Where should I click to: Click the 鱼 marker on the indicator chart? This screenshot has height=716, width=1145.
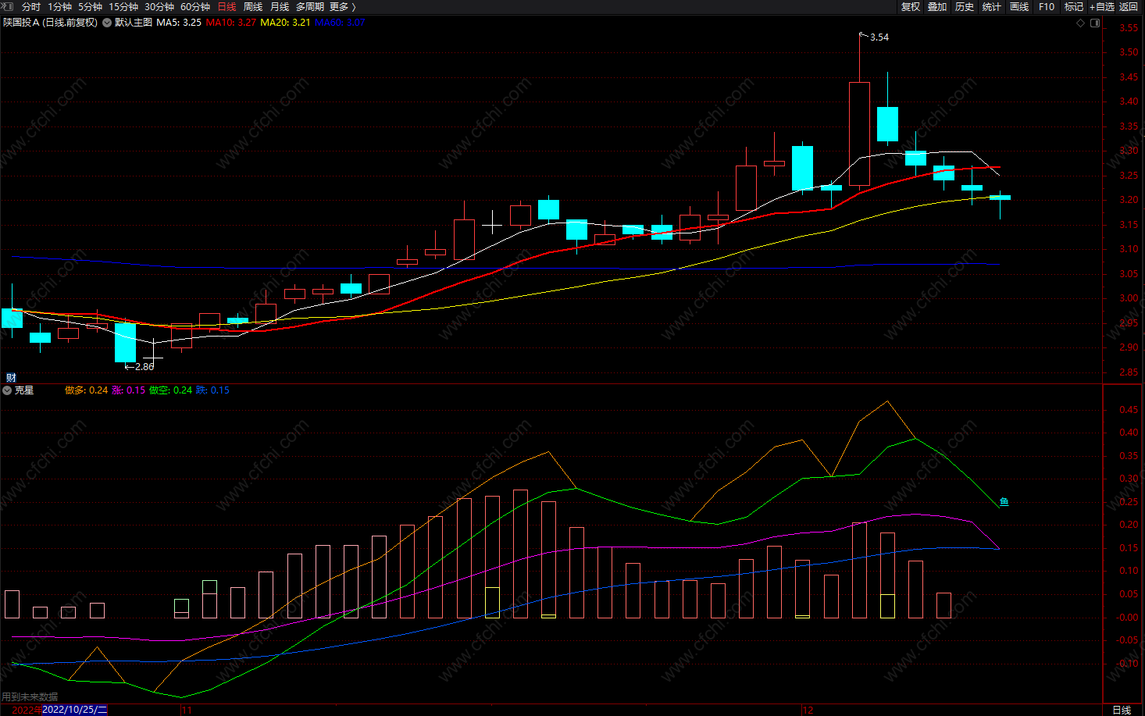1004,501
